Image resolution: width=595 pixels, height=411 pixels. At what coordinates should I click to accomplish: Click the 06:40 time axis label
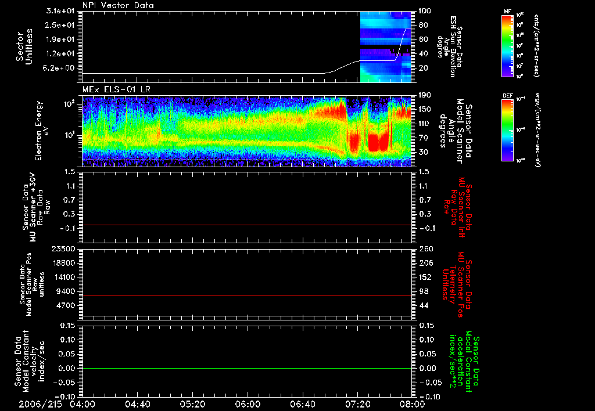click(x=303, y=404)
